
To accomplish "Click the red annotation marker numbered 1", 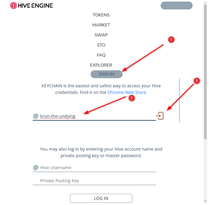I will pyautogui.click(x=171, y=39).
